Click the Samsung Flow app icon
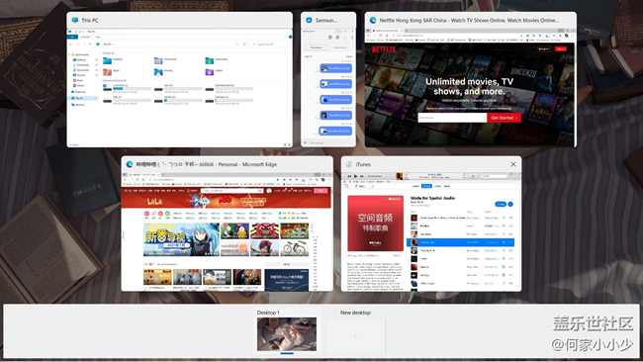The width and height of the screenshot is (643, 362). [x=310, y=20]
